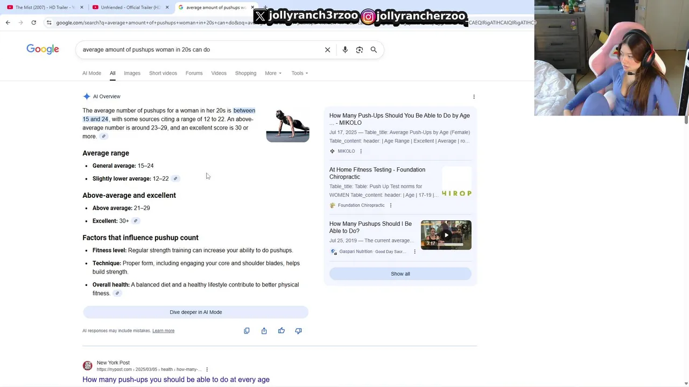Open New York Post result three-dot menu
This screenshot has width=689, height=387.
[207, 369]
